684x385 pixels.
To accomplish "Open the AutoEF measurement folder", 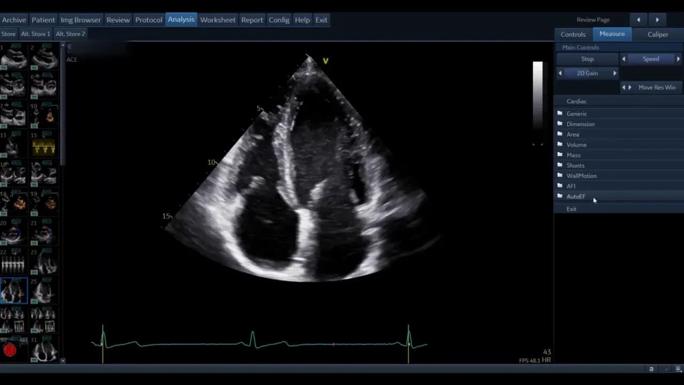I will pyautogui.click(x=576, y=197).
